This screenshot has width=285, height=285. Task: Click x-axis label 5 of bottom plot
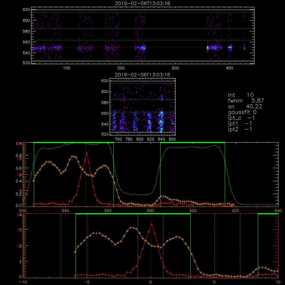215,282
